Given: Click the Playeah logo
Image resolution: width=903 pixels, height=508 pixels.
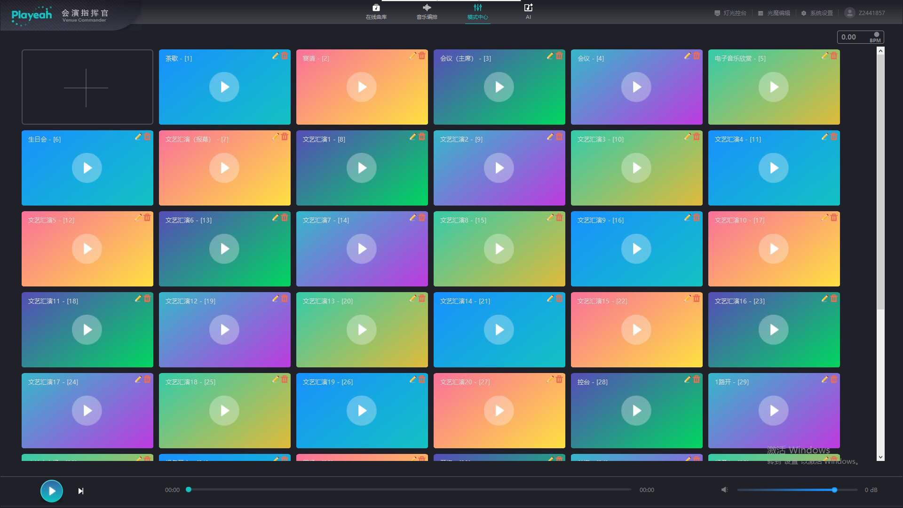Looking at the screenshot, I should point(32,16).
